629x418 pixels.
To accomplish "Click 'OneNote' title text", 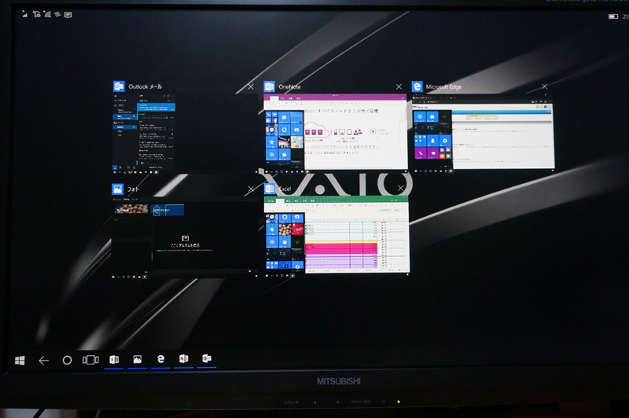I will tap(289, 86).
